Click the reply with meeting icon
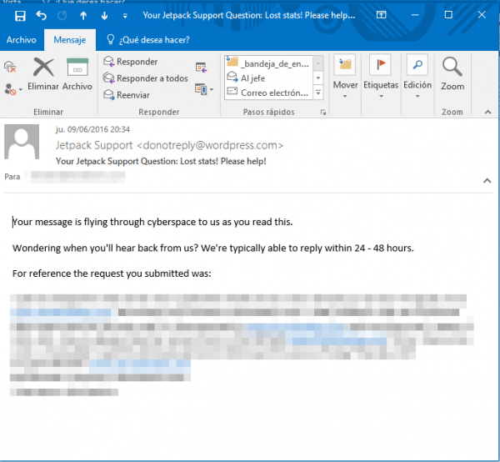 coord(201,68)
